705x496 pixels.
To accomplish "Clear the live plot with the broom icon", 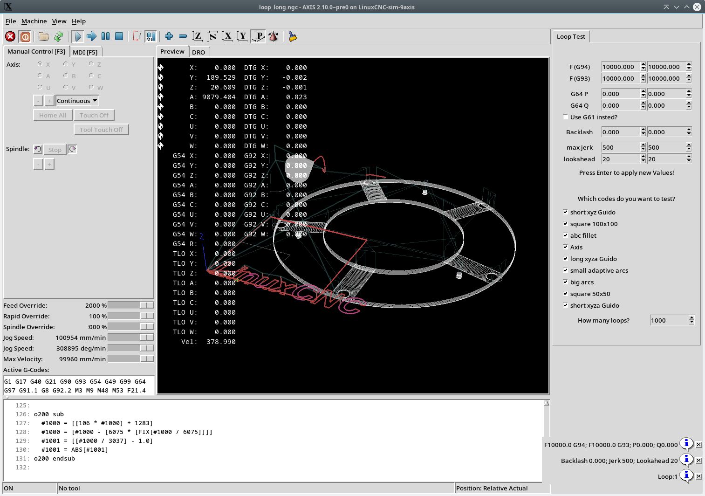I will [293, 36].
